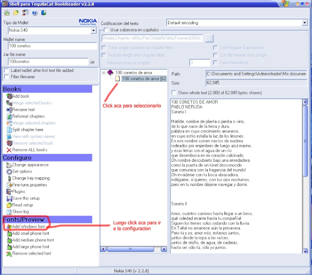Click the Add book icon
This screenshot has width=312, height=275.
point(9,96)
